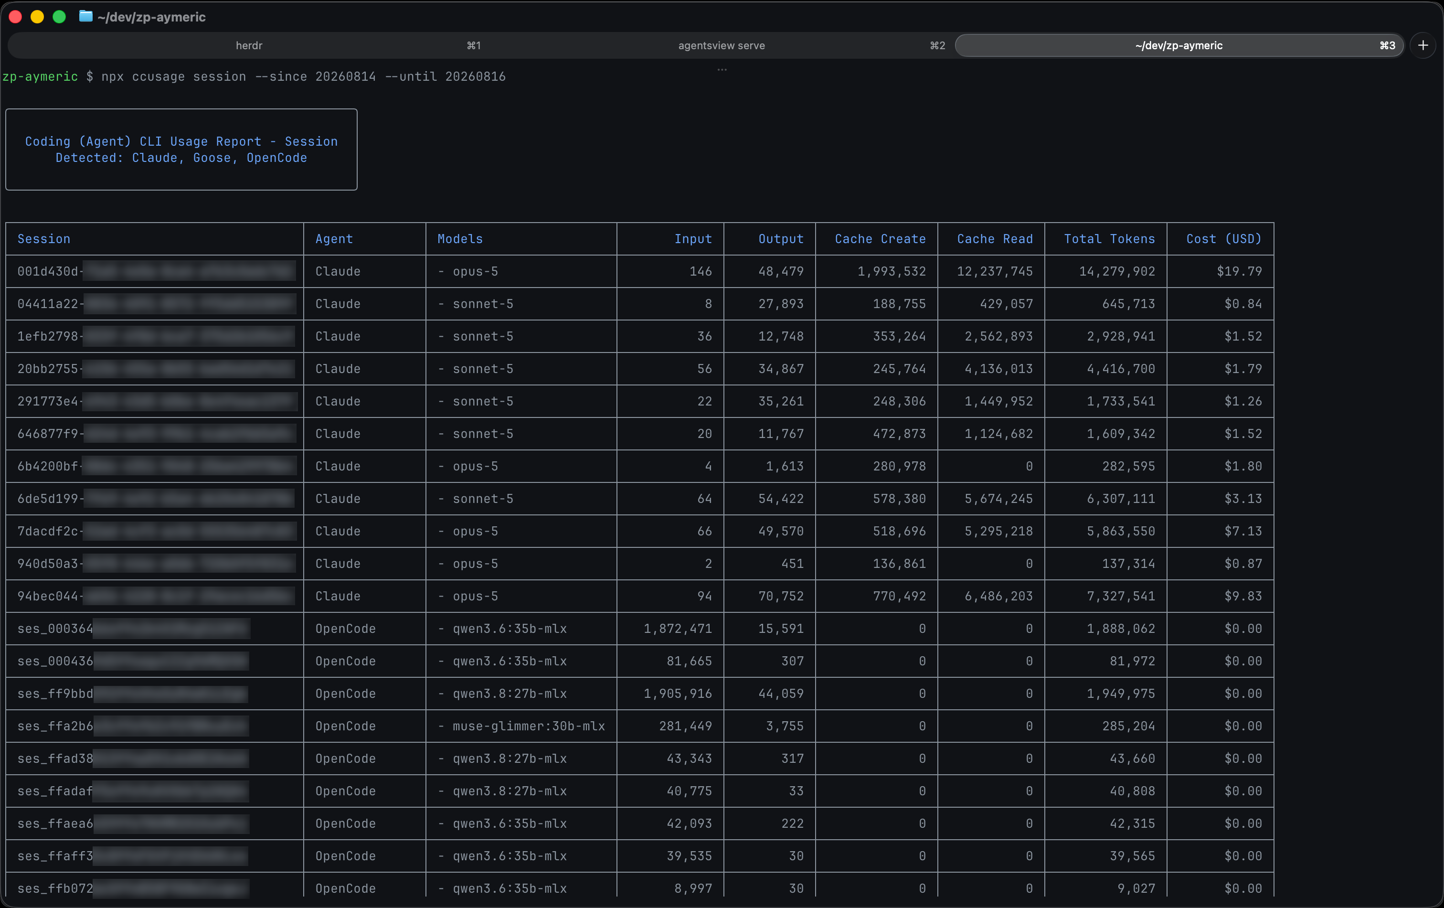
Task: Click the Input column header
Action: click(693, 239)
